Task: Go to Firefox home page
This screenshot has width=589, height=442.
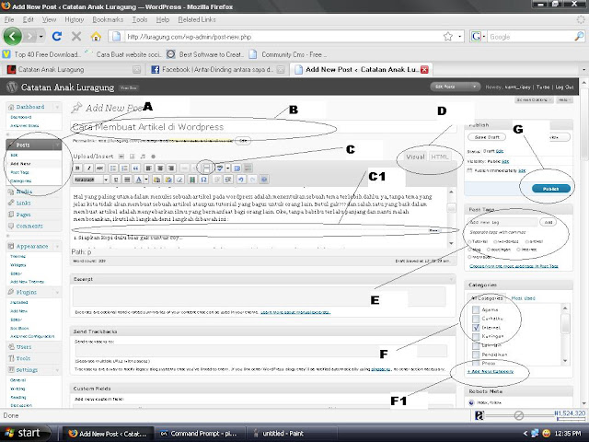Action: click(96, 37)
